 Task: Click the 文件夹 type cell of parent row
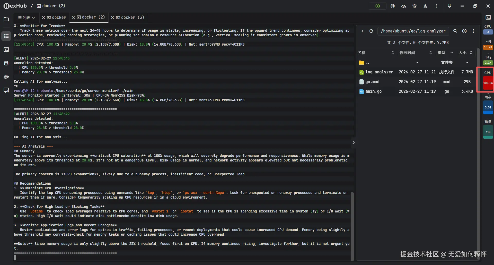click(x=447, y=63)
